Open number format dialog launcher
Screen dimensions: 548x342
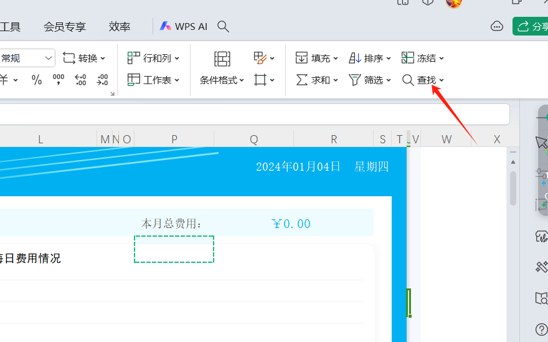point(112,93)
